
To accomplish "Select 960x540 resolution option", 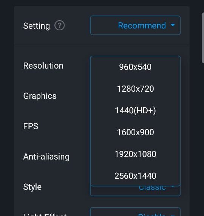I will pos(135,67).
